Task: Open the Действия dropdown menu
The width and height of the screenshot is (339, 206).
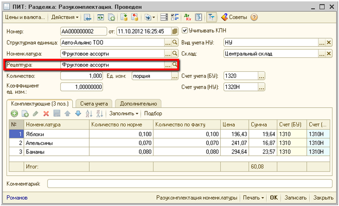Action: click(x=64, y=17)
